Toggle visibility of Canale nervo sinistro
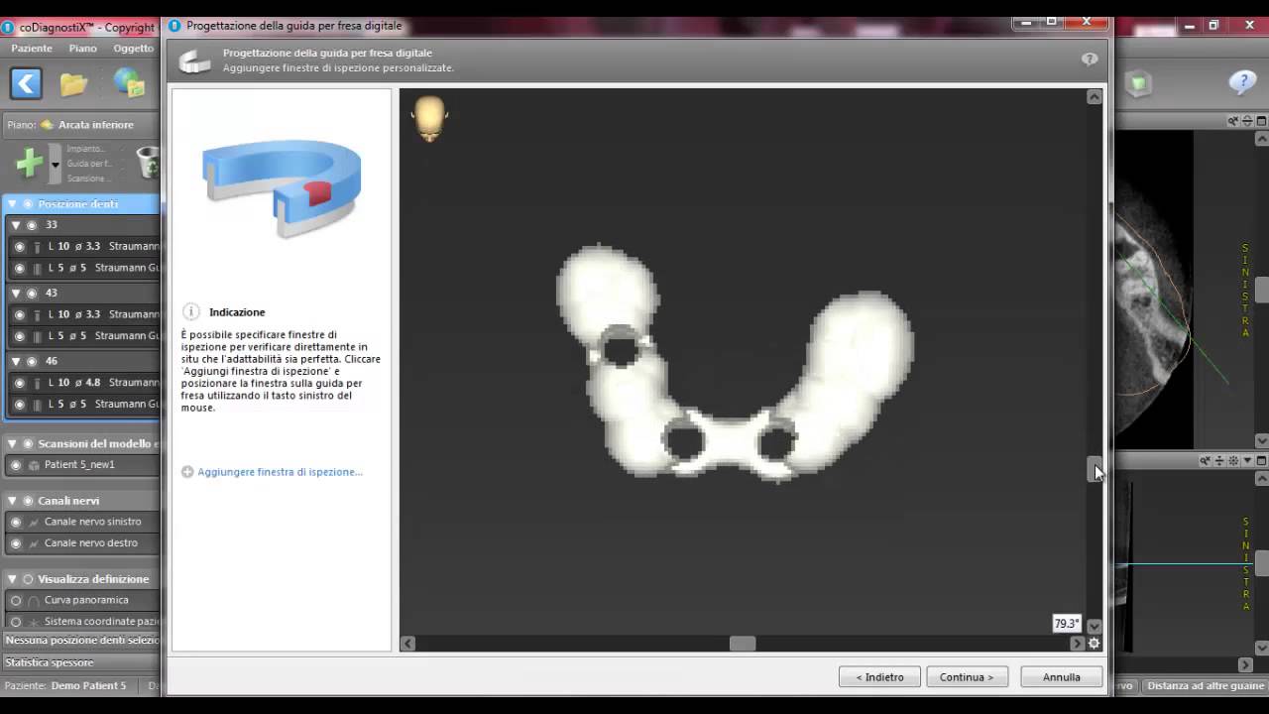Image resolution: width=1269 pixels, height=714 pixels. 16,522
